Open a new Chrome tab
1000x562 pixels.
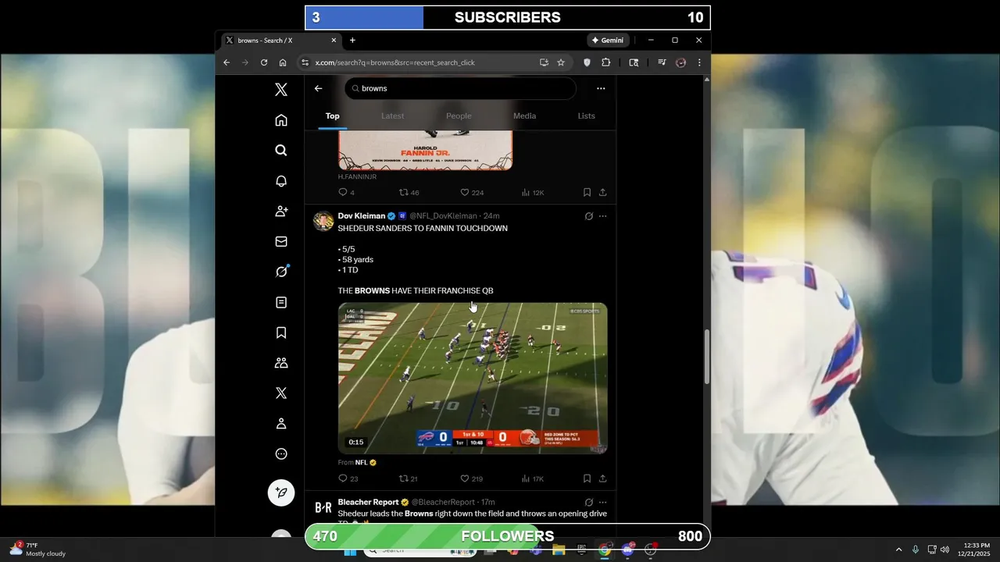click(x=352, y=41)
